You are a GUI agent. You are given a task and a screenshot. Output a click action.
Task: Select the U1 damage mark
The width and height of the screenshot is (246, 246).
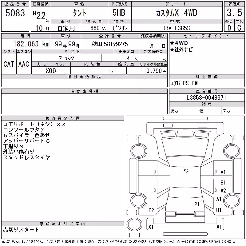[219, 210]
